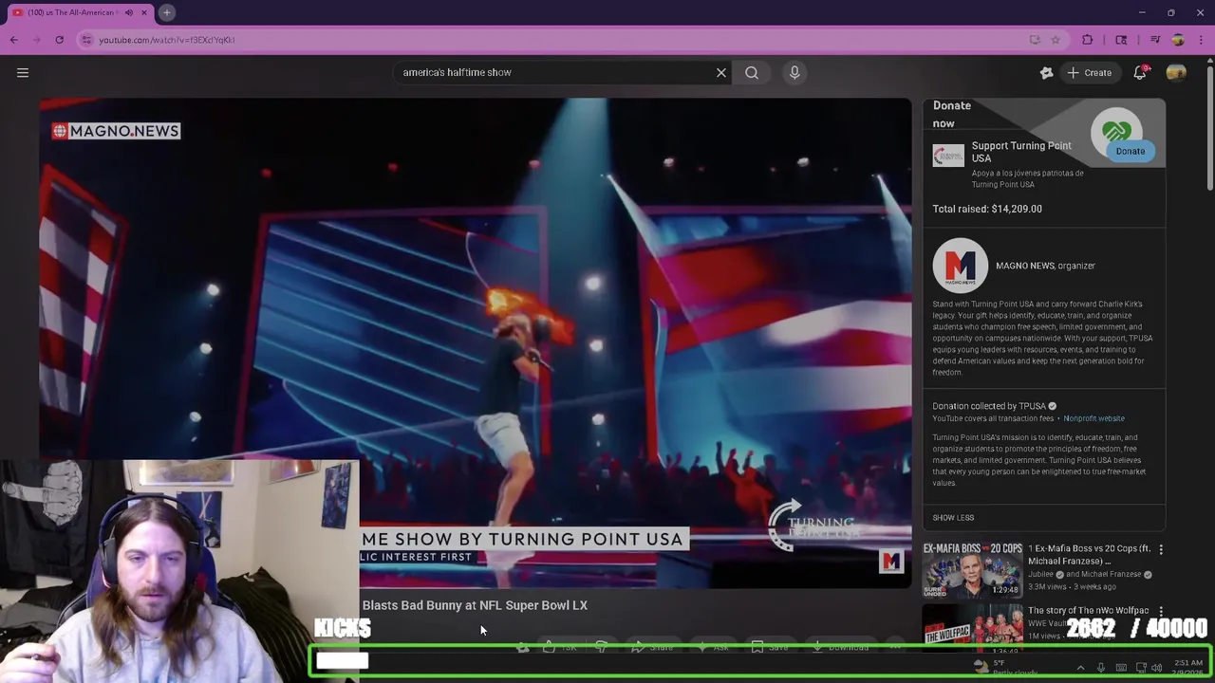
Task: Click the Share button under the video
Action: pyautogui.click(x=653, y=647)
